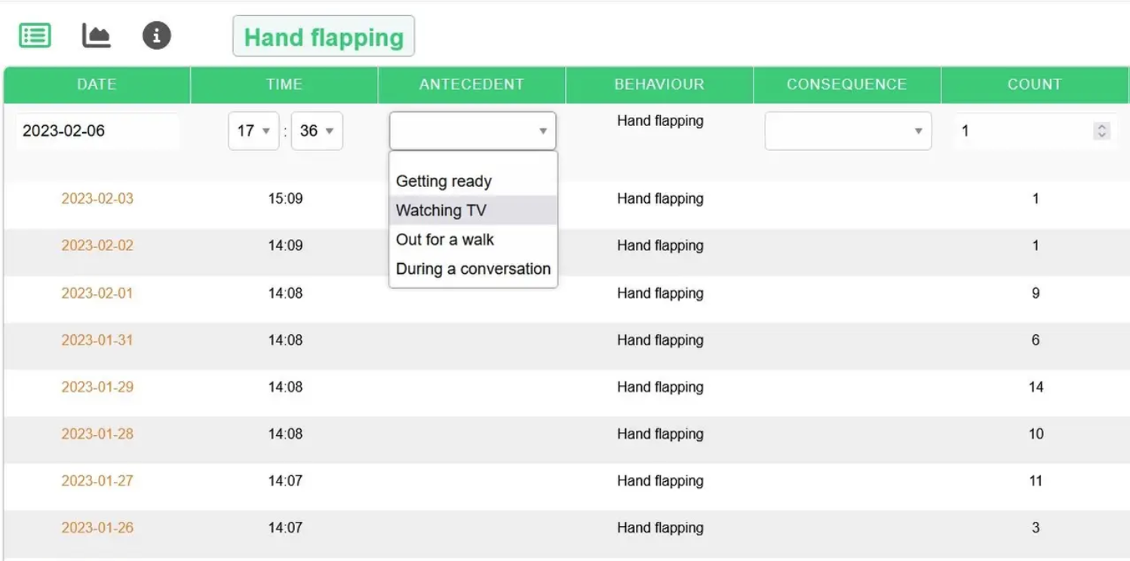Open the 2023-02-02 entry date link
Image resolution: width=1130 pixels, height=561 pixels.
tap(97, 246)
